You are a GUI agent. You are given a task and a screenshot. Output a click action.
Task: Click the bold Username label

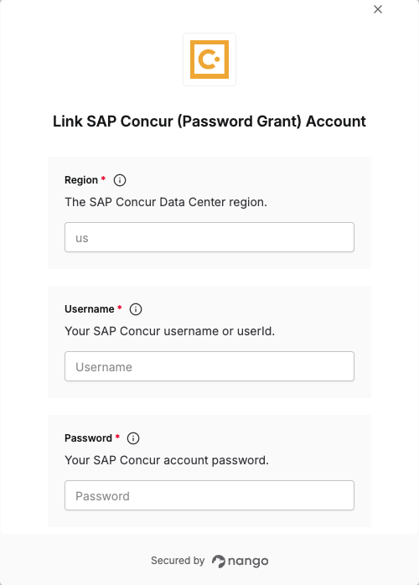(x=89, y=309)
